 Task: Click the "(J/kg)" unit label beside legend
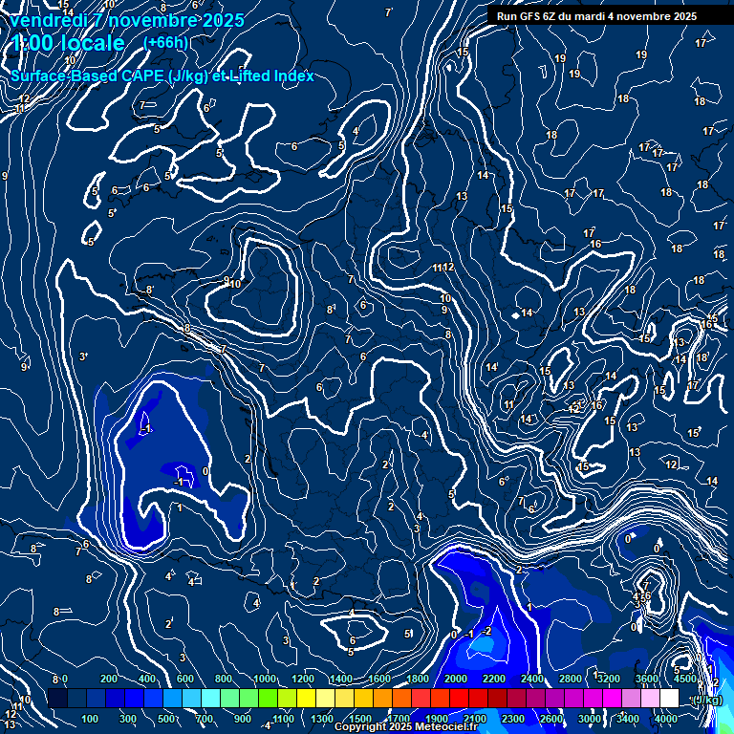pos(706,700)
